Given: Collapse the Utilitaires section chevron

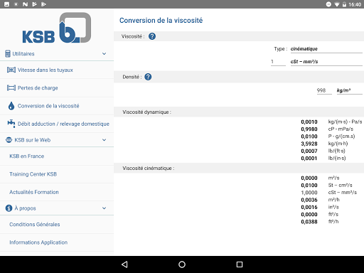Looking at the screenshot, I should click(104, 54).
